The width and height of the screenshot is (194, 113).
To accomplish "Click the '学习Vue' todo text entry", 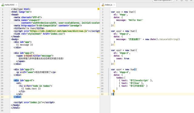I will coord(135,83).
